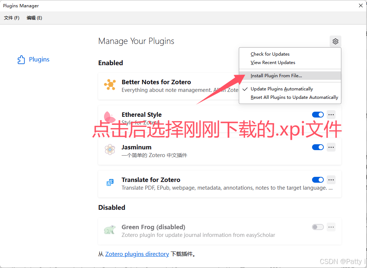Image resolution: width=367 pixels, height=268 pixels.
Task: Open more options for Jasminum
Action: point(331,147)
